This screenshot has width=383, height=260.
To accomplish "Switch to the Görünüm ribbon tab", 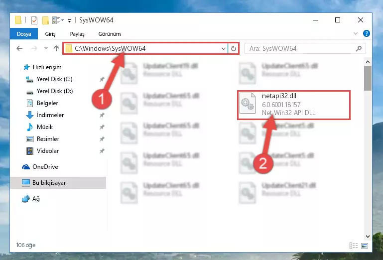I will 110,34.
